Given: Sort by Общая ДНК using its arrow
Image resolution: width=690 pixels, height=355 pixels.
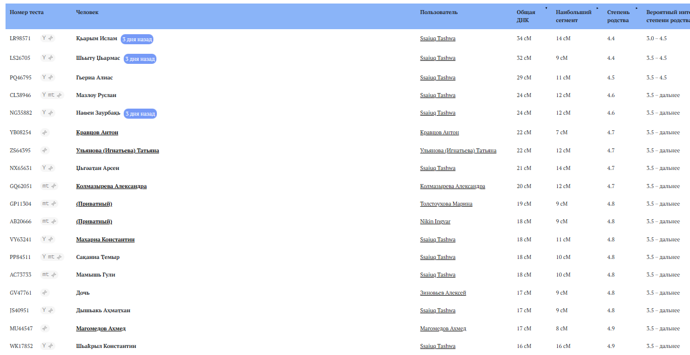Looking at the screenshot, I should 547,9.
